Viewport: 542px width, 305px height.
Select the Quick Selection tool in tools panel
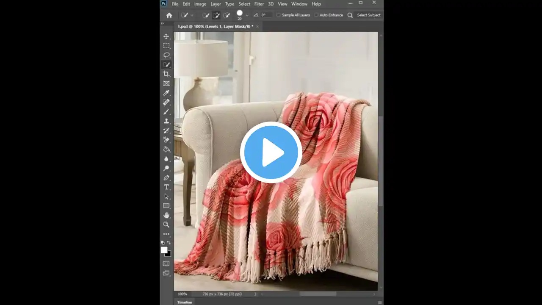click(166, 65)
